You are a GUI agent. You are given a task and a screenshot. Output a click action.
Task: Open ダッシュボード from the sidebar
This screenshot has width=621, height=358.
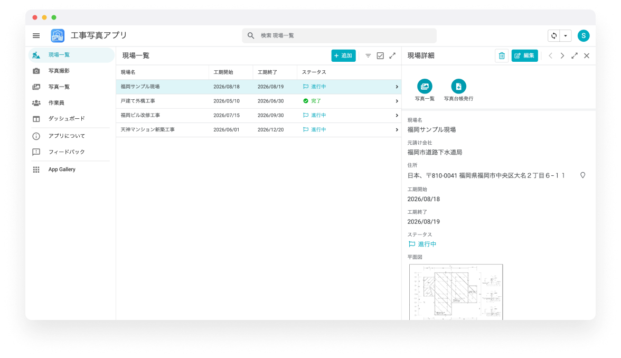[71, 119]
